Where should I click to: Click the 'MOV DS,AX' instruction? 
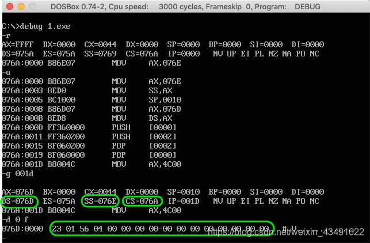[x=142, y=118]
